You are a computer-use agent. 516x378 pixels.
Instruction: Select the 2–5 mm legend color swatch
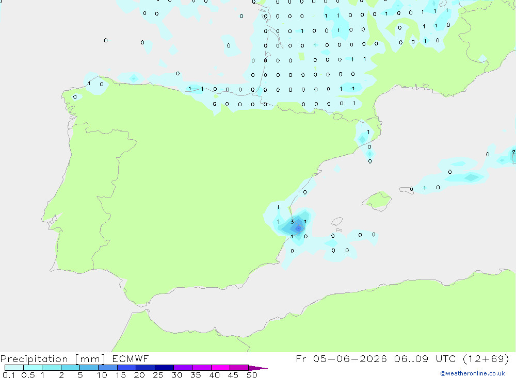coord(70,368)
